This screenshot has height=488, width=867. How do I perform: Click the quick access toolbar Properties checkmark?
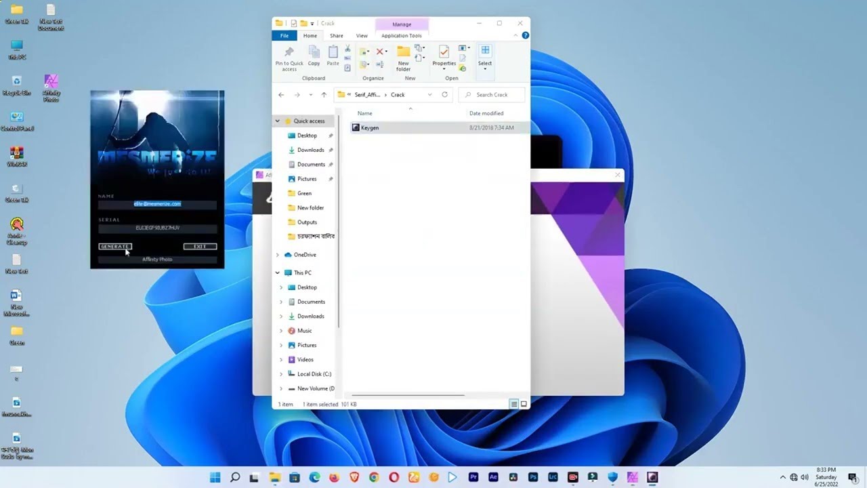click(x=294, y=23)
